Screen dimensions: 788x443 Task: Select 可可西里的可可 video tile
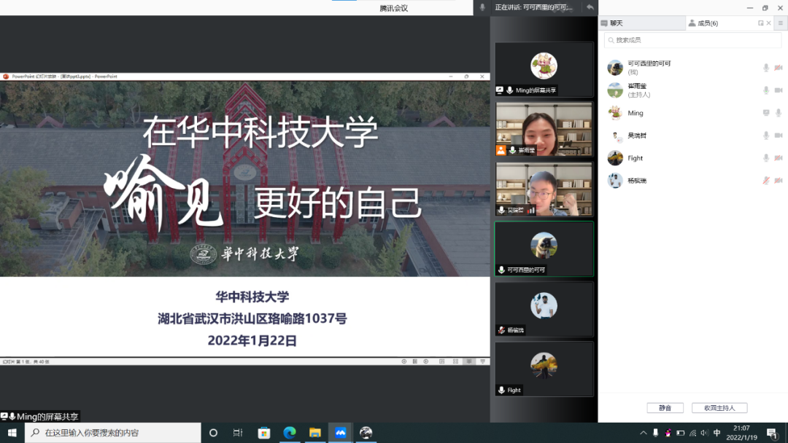[x=544, y=249]
